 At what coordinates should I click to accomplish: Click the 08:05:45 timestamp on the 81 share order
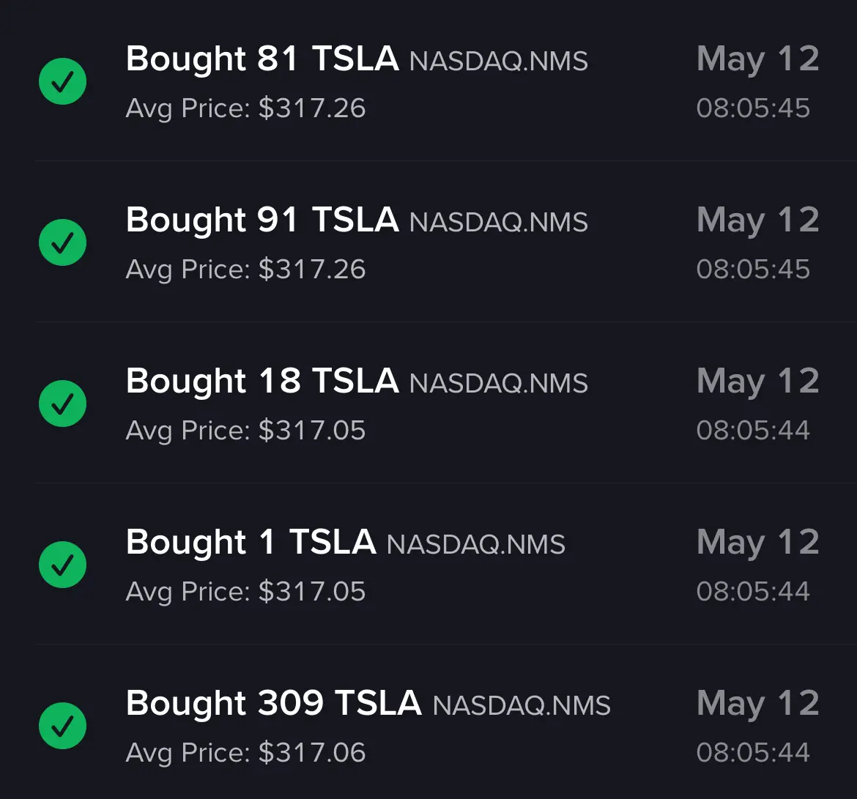tap(753, 108)
